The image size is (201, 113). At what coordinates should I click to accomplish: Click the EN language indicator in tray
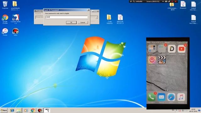173,110
